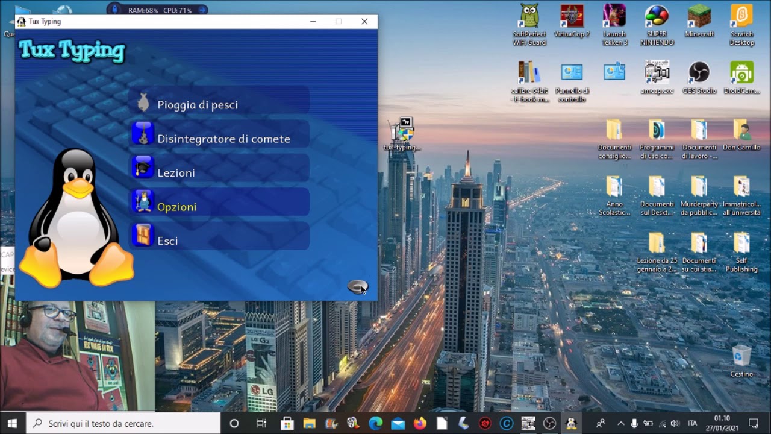Image resolution: width=771 pixels, height=434 pixels.
Task: Launch Microsoft Edge from taskbar
Action: point(376,423)
